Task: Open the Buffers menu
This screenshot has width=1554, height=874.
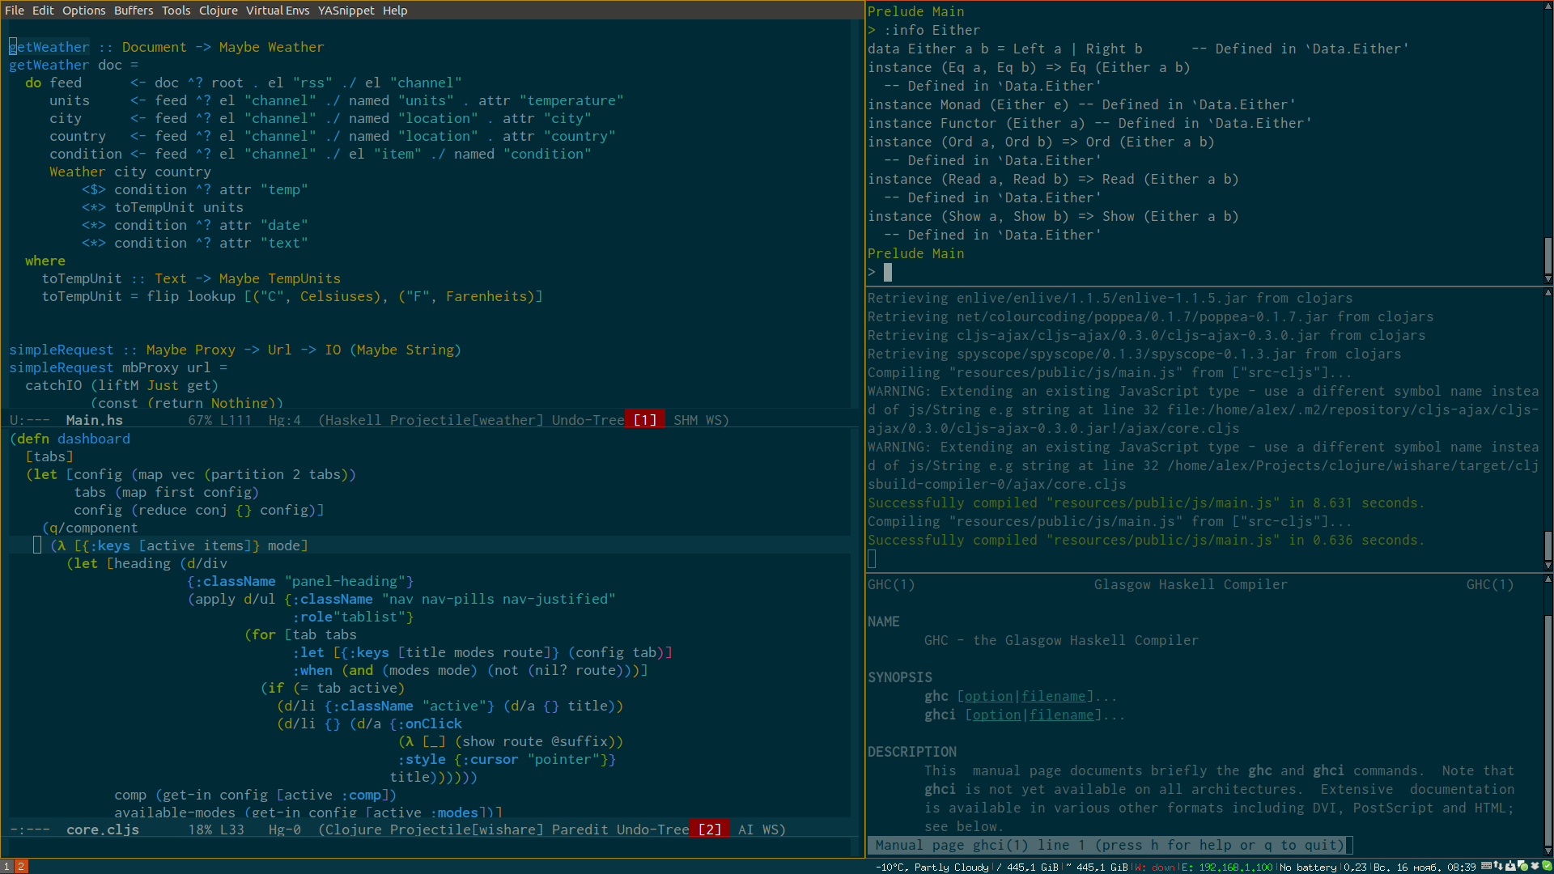Action: click(x=133, y=11)
